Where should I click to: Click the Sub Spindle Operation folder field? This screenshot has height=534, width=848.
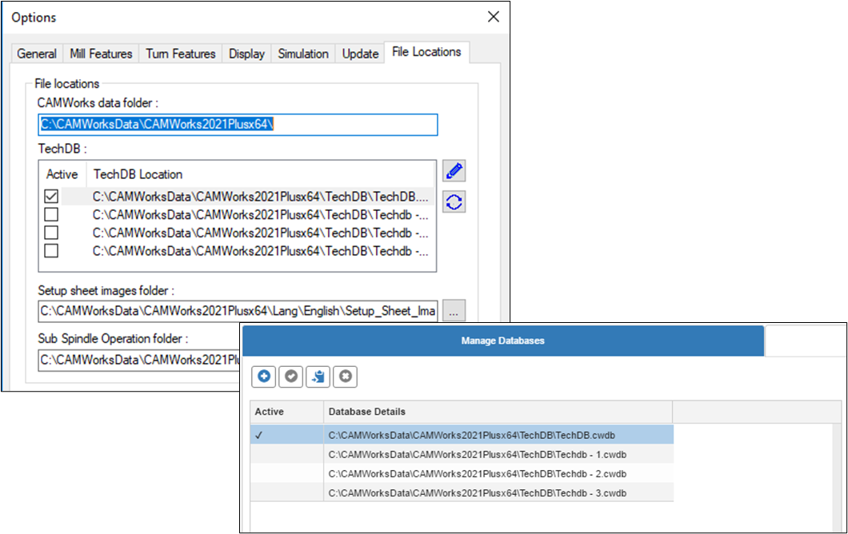[139, 360]
